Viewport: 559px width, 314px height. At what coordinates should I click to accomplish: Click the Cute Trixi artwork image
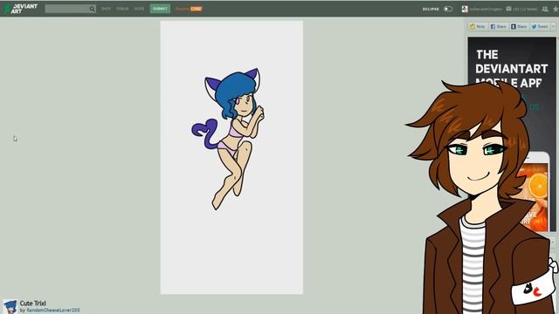[x=231, y=157]
